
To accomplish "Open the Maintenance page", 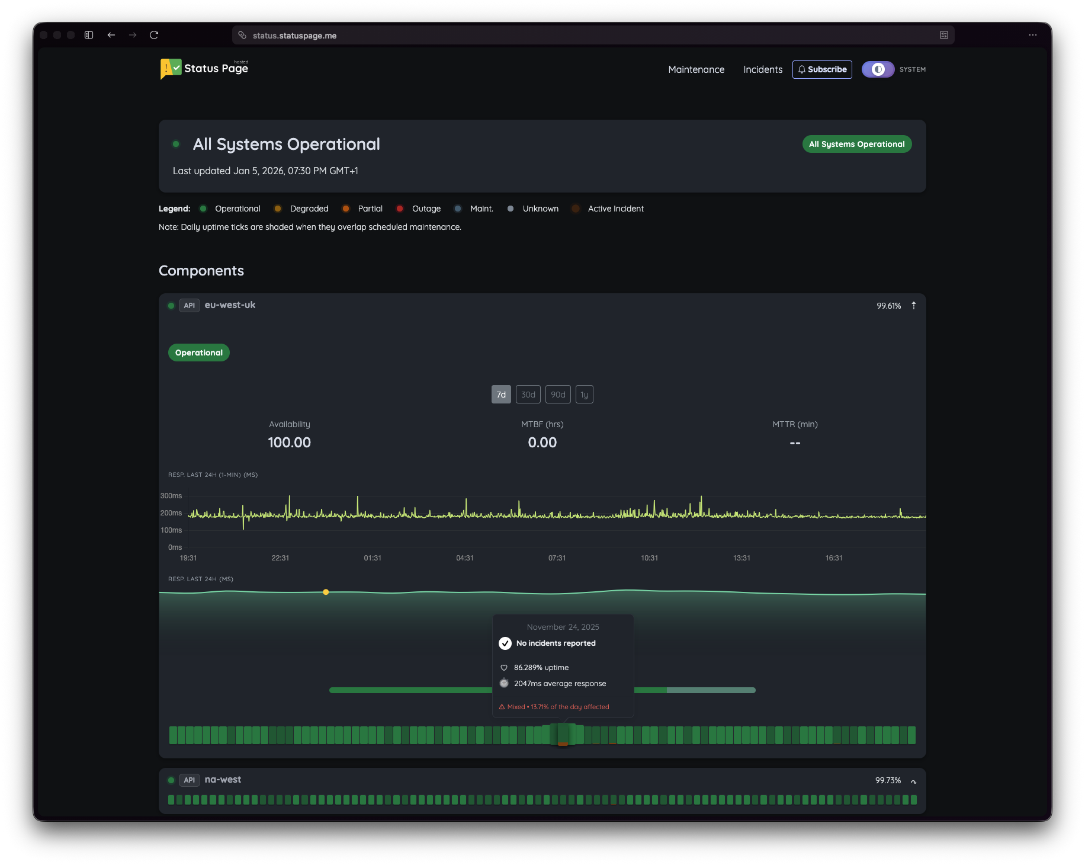I will click(x=696, y=69).
